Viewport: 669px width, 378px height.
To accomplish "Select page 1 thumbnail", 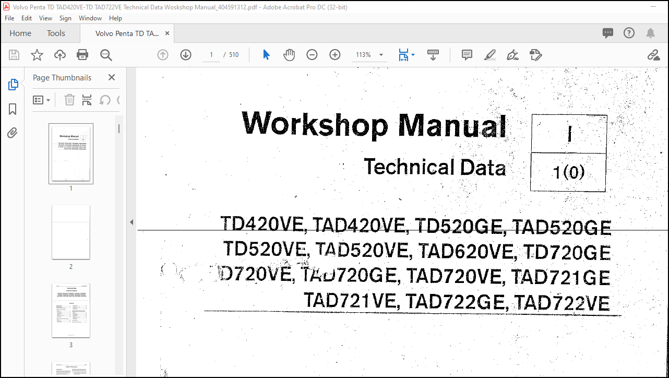I will 71,153.
